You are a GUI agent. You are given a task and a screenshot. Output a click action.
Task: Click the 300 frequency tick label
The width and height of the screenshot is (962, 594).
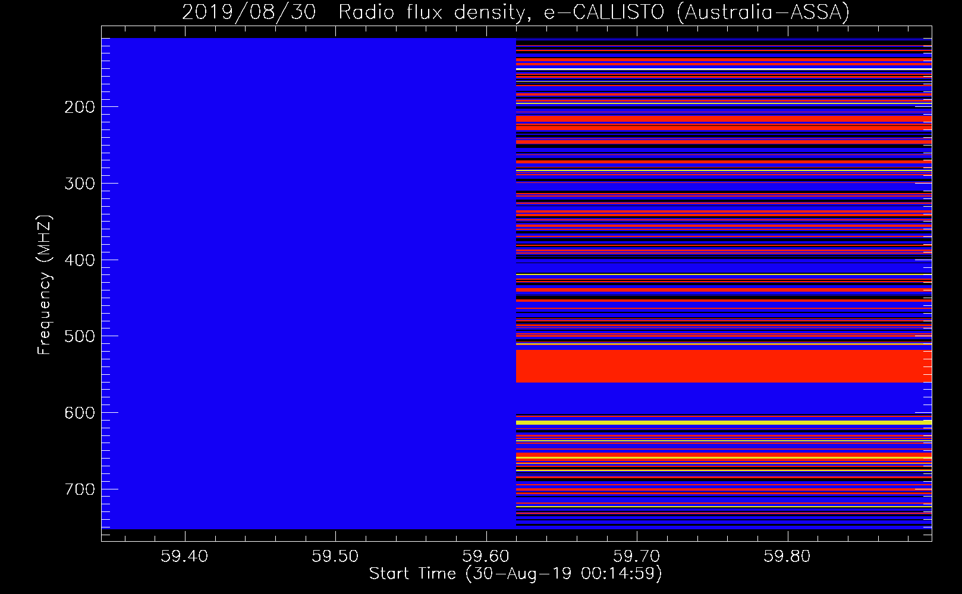[80, 184]
